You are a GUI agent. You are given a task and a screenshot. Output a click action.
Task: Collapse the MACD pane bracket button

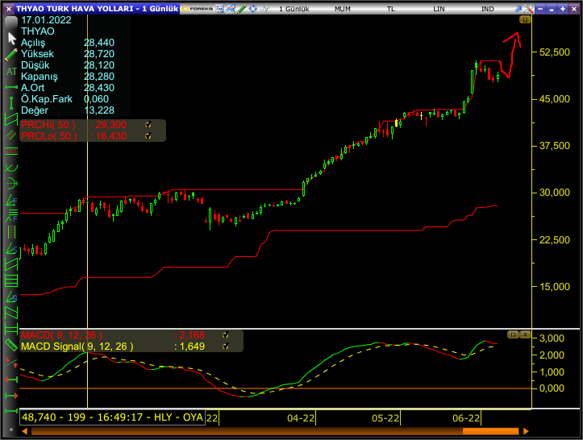(513, 334)
